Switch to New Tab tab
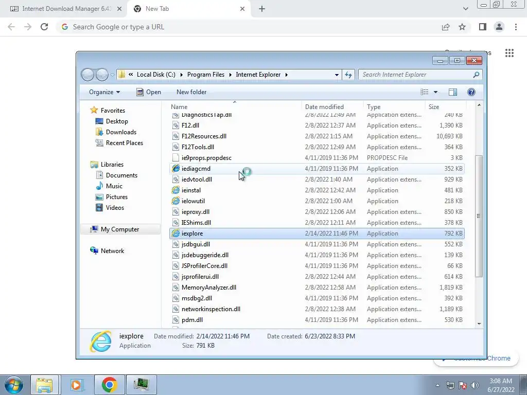Viewport: 527px width, 395px height. 189,9
